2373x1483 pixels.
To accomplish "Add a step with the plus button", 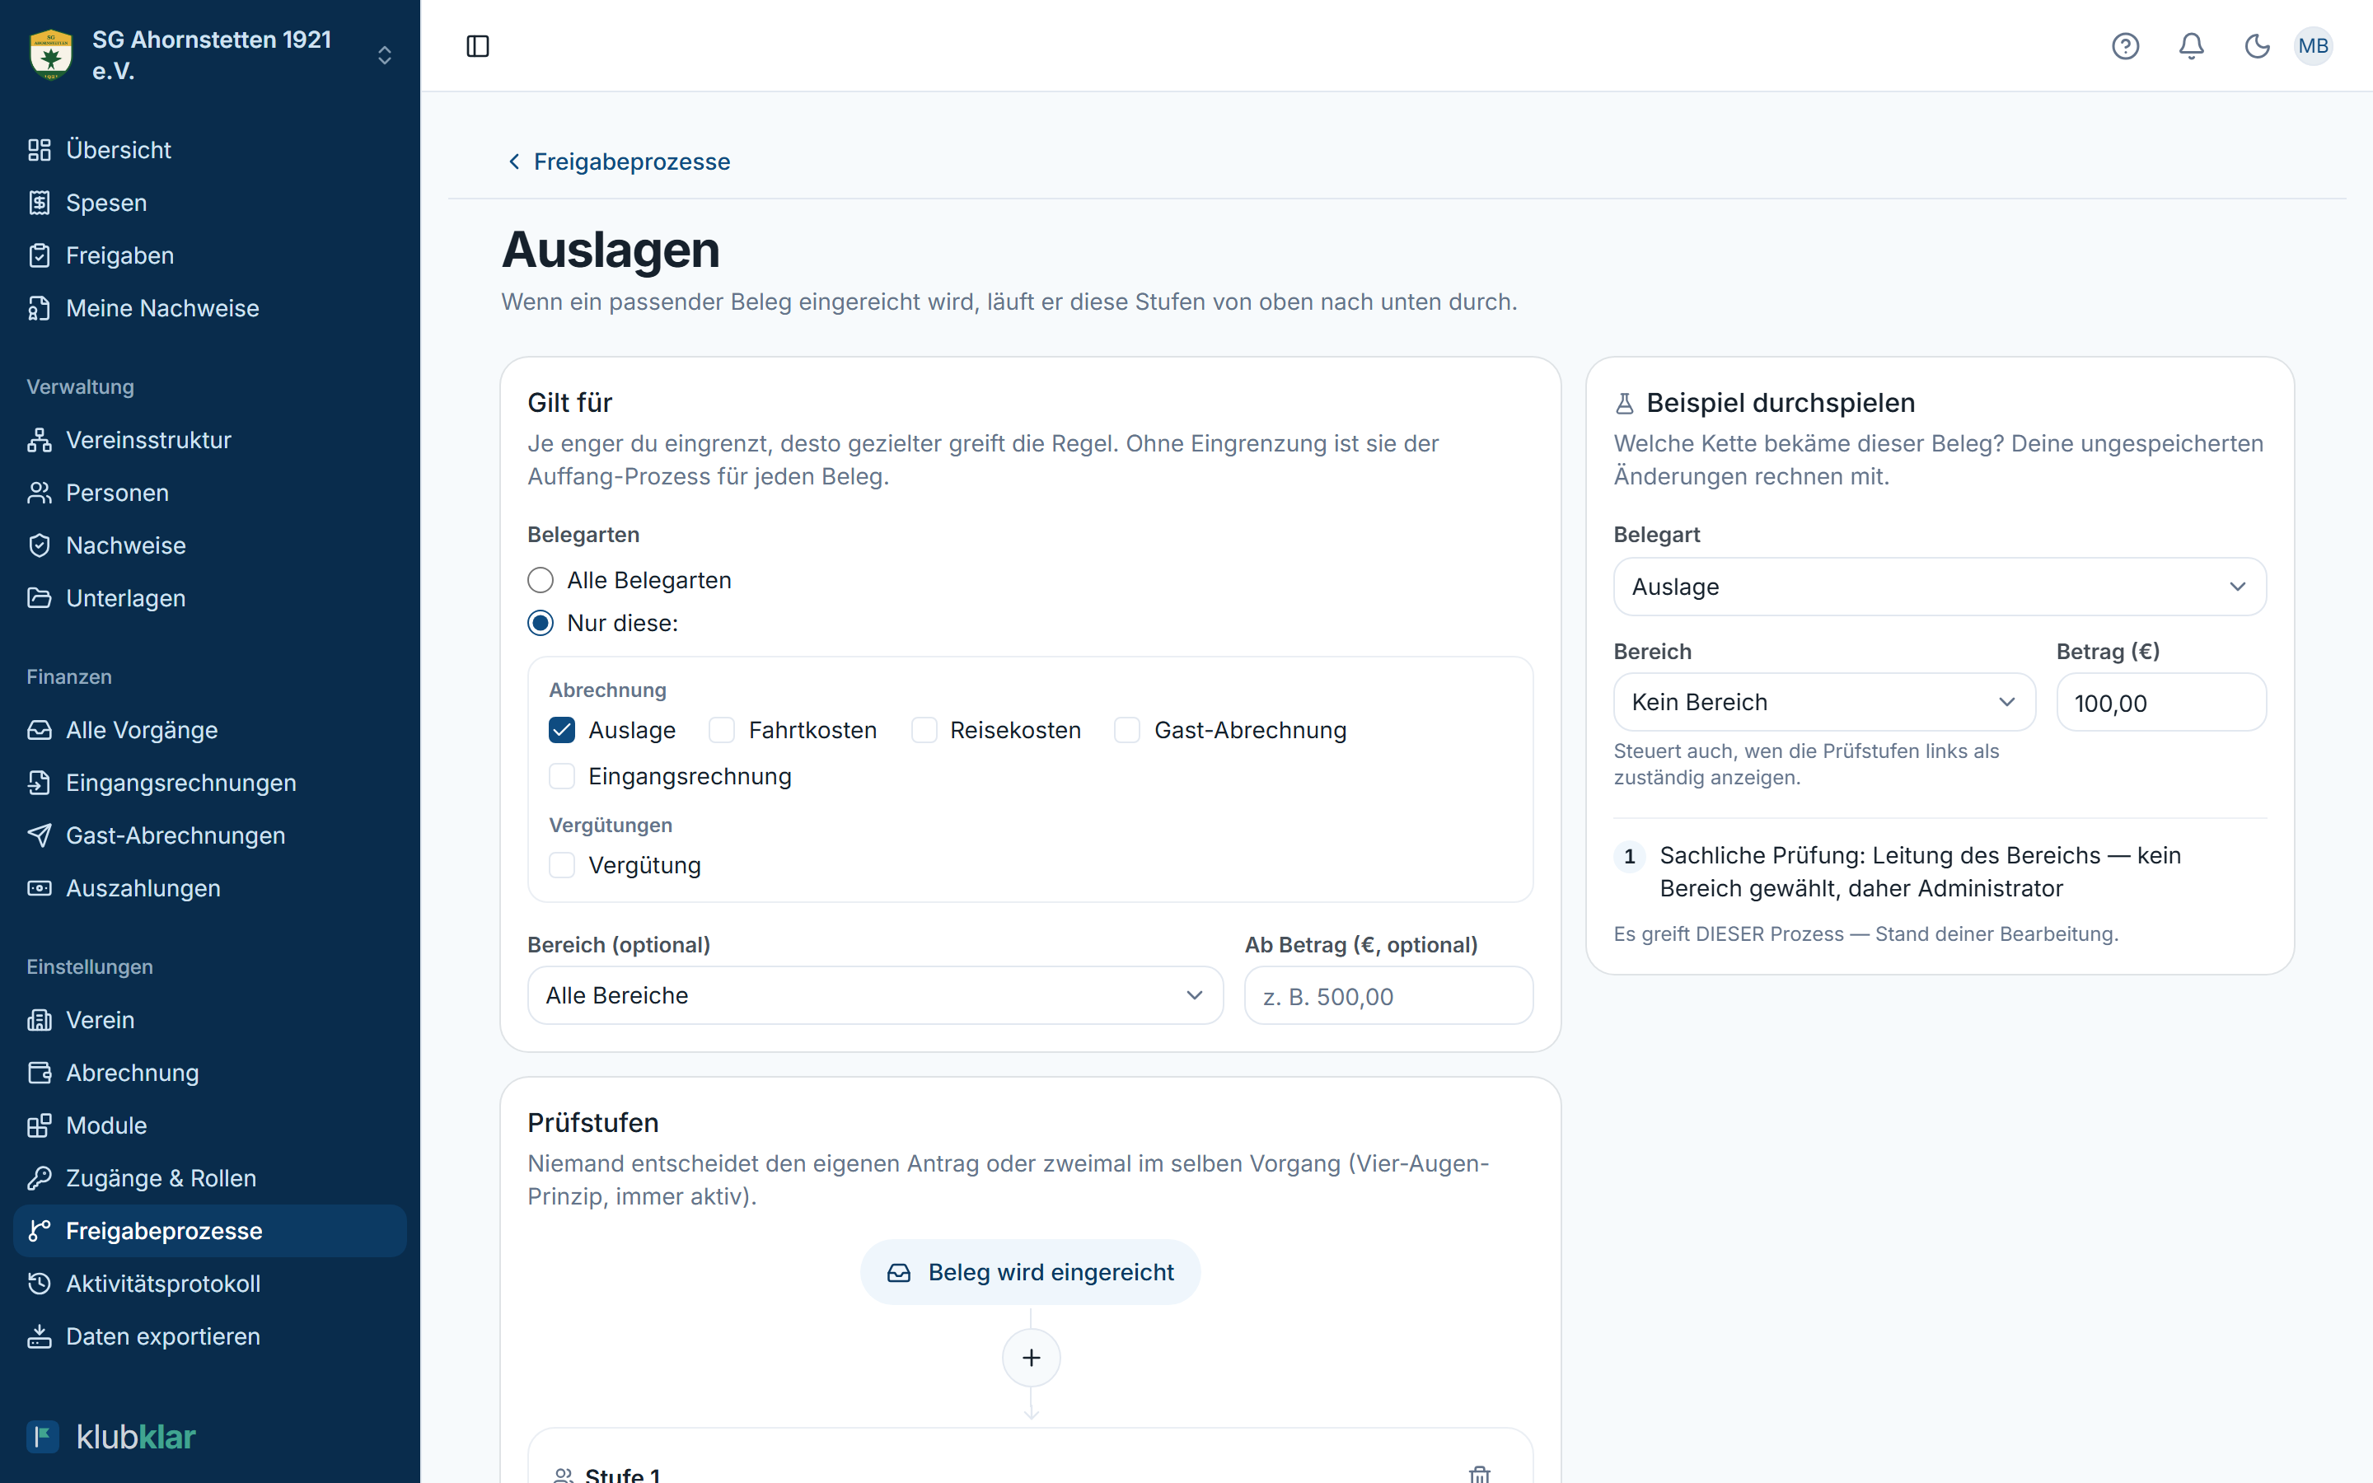I will point(1031,1358).
